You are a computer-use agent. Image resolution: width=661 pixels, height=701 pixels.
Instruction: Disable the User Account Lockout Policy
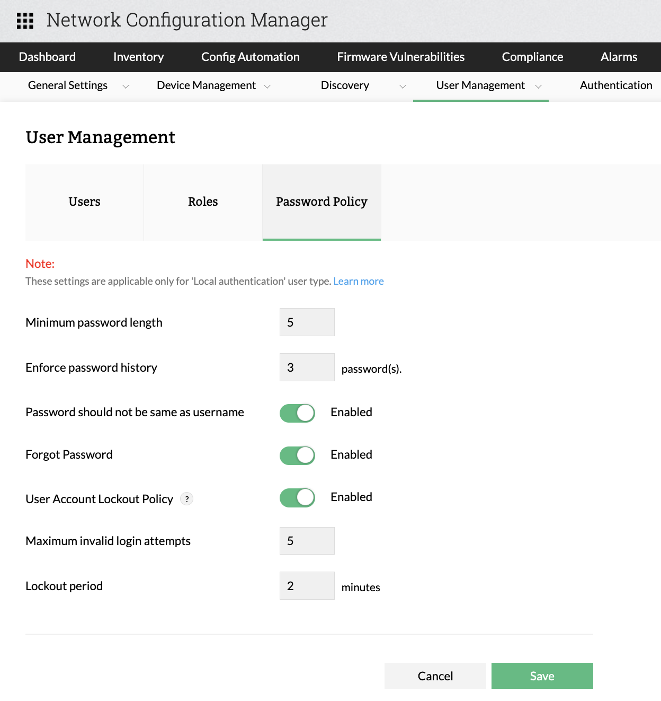(297, 497)
